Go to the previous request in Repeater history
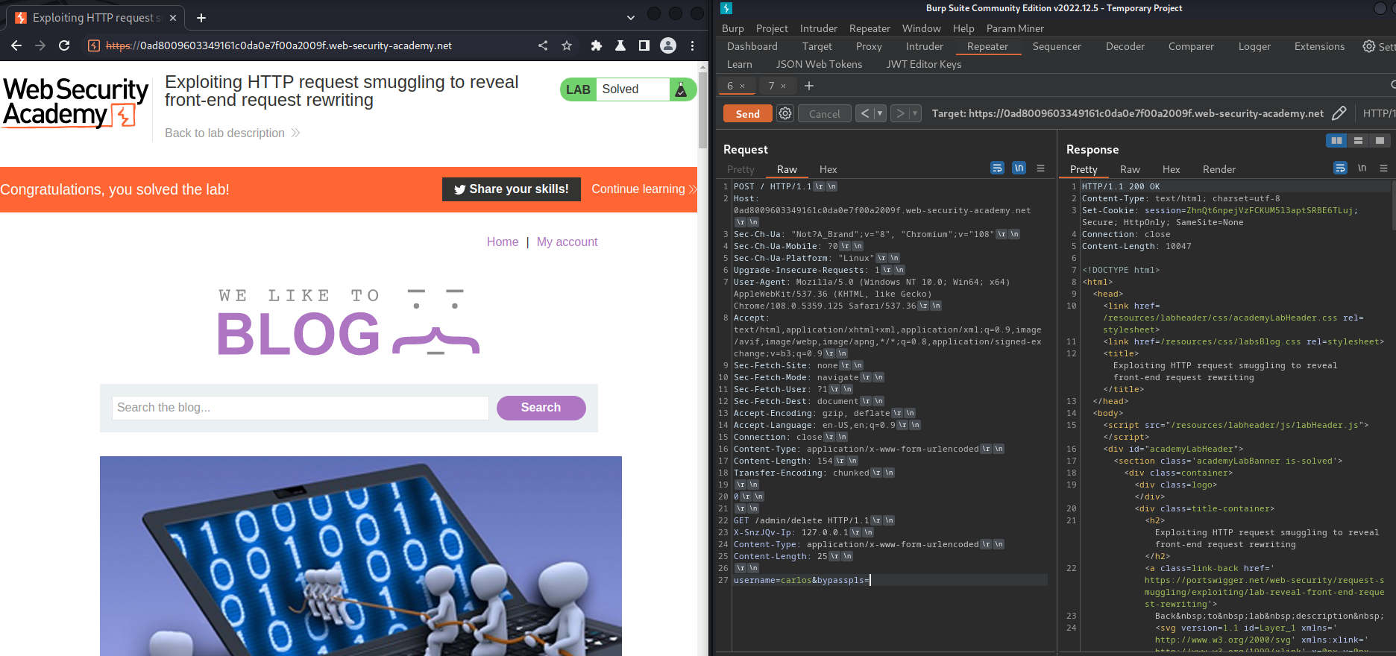This screenshot has width=1396, height=656. click(864, 113)
